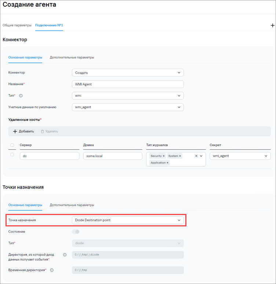276x284 pixels.
Task: Expand the Тип журналов multi-select arrow
Action: 201,156
